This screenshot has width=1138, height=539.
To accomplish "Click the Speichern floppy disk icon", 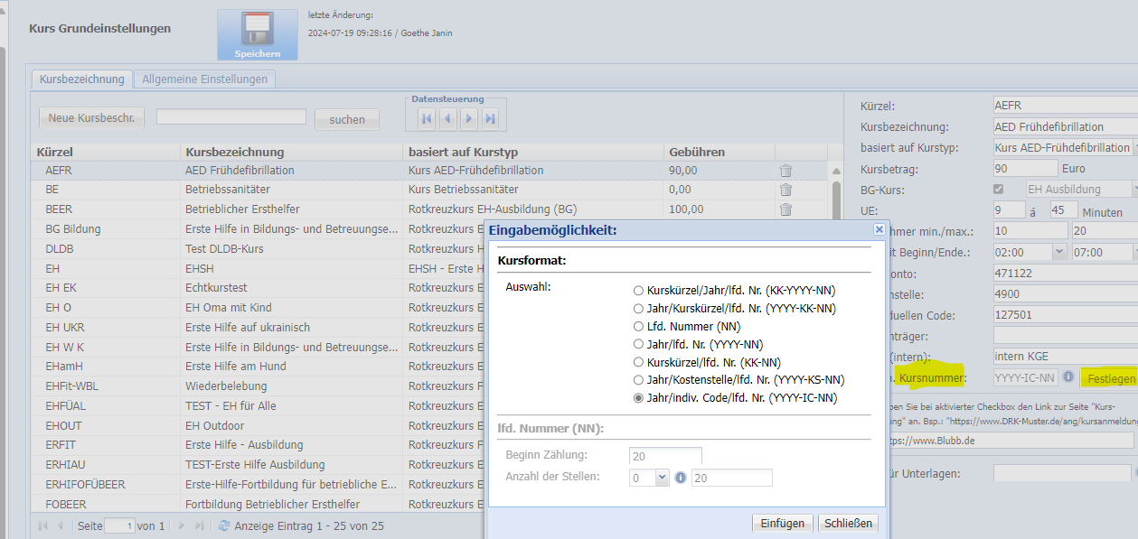I will [257, 34].
